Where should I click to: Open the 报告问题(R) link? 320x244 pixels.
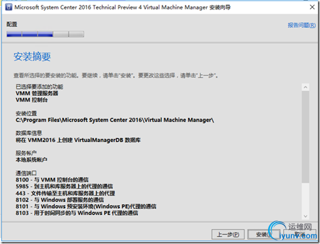[x=301, y=25]
